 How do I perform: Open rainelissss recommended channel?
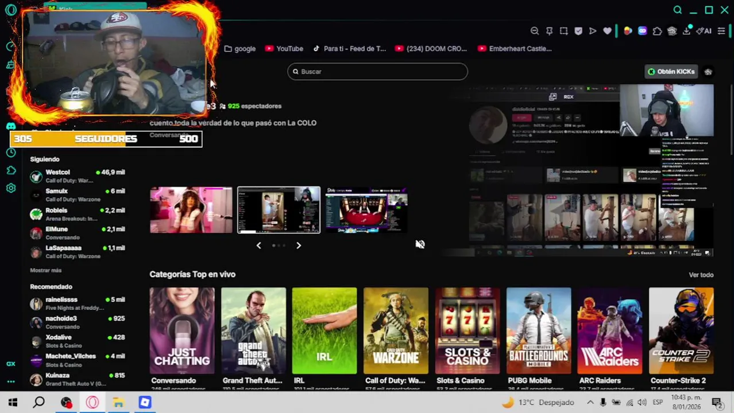pos(78,303)
